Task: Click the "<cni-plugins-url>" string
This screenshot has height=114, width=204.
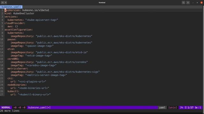Action: pyautogui.click(x=32, y=82)
